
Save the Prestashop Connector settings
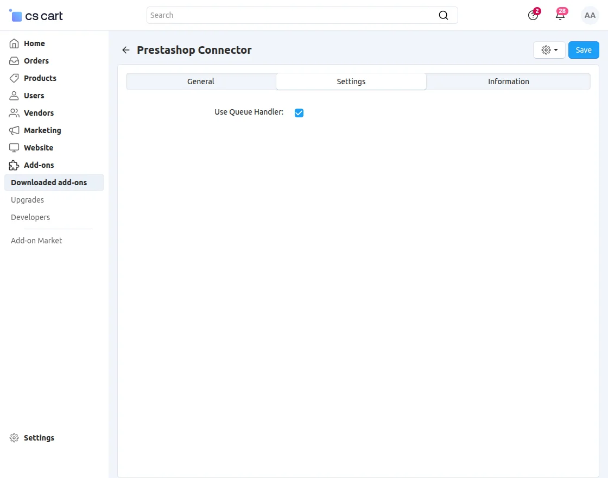[x=584, y=49]
